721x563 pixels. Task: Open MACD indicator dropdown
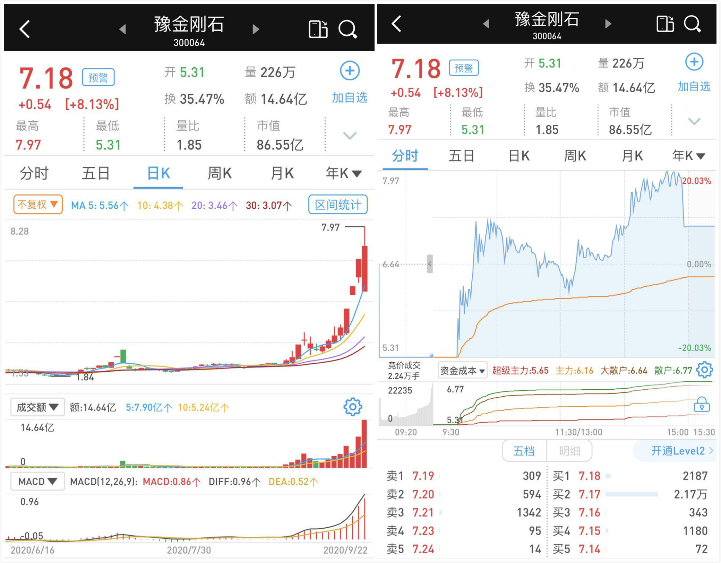37,481
